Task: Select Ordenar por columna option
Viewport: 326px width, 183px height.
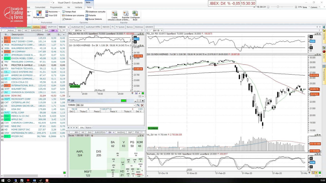Action: pyautogui.click(x=73, y=15)
